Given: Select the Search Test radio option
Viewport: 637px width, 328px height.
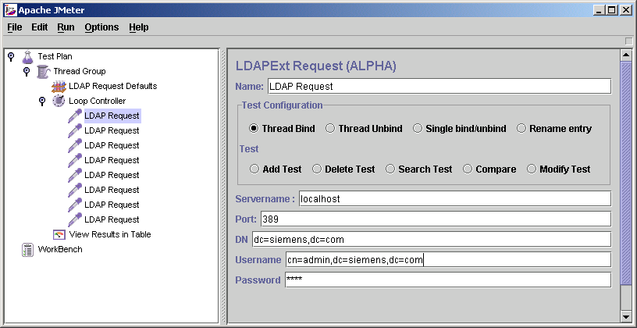Looking at the screenshot, I should pos(390,169).
